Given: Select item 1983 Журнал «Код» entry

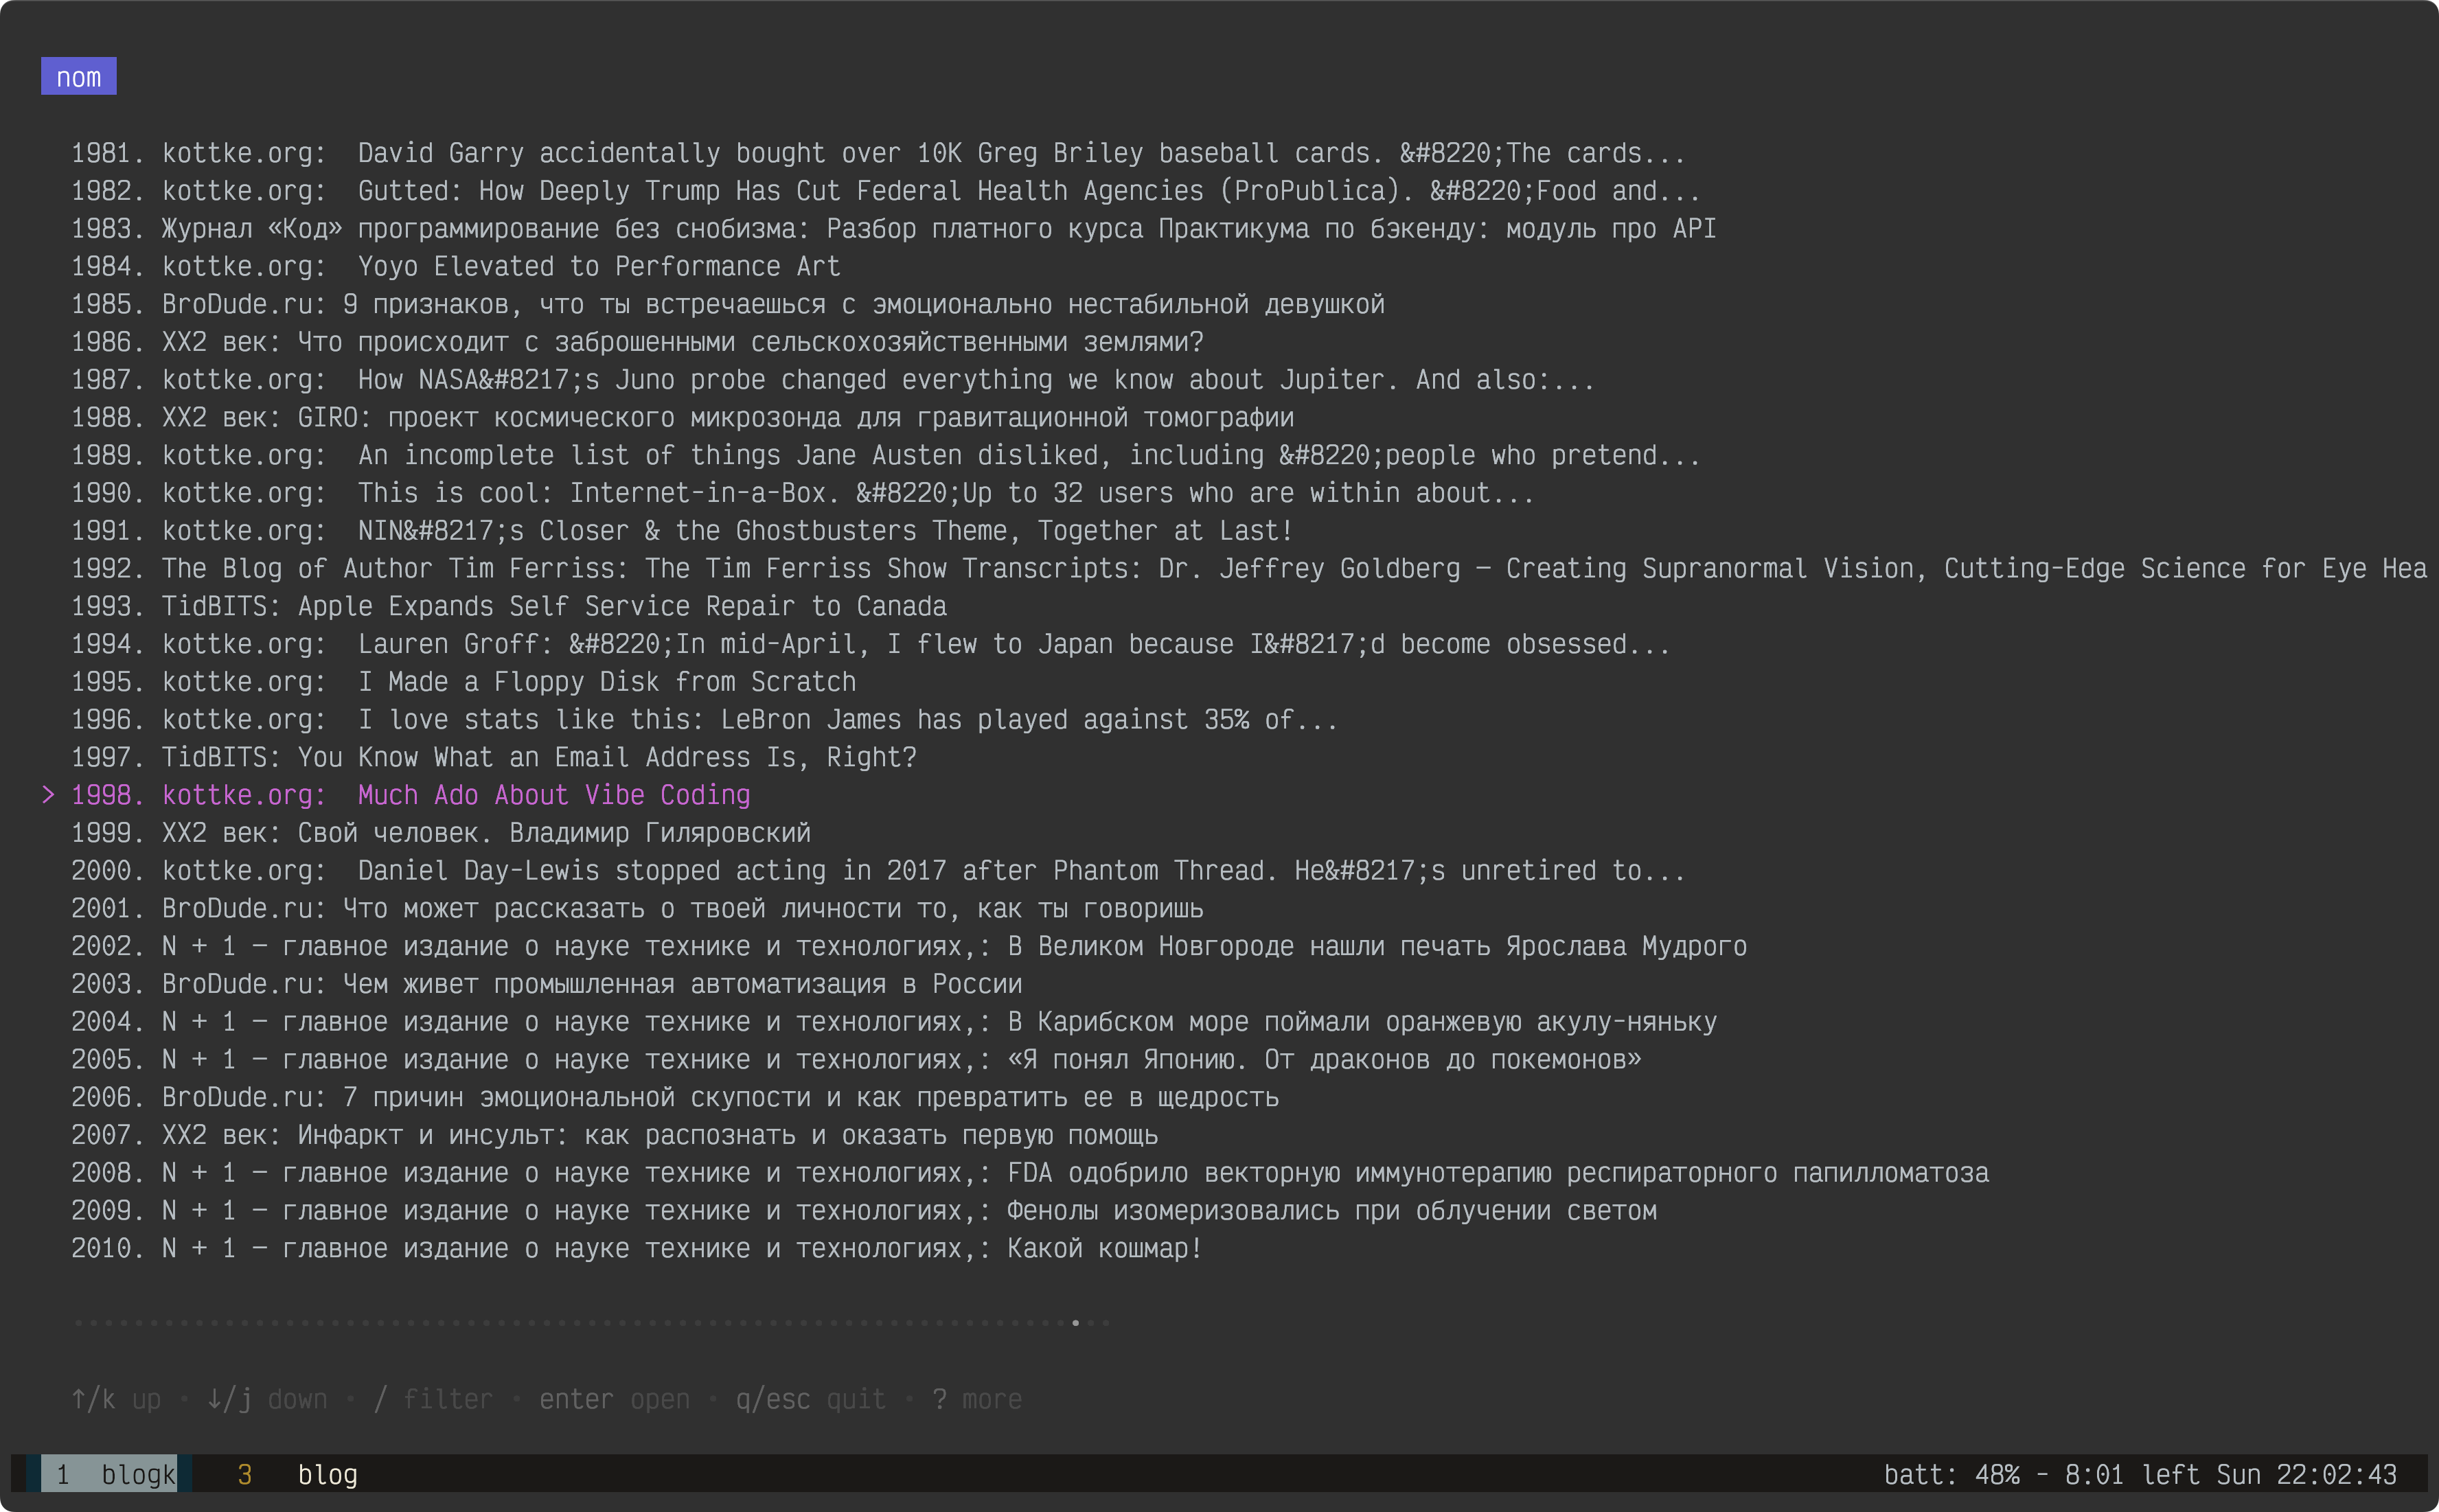Looking at the screenshot, I should click(893, 229).
